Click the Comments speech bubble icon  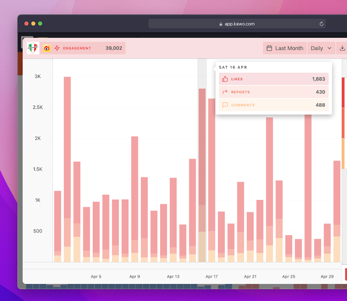pyautogui.click(x=225, y=105)
